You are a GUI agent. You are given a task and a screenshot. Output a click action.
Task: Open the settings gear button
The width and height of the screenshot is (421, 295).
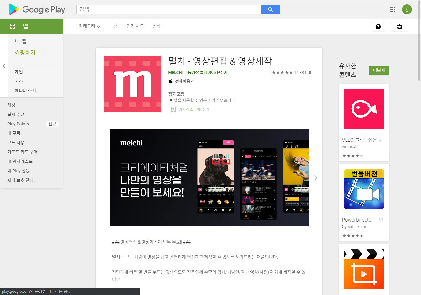point(399,27)
